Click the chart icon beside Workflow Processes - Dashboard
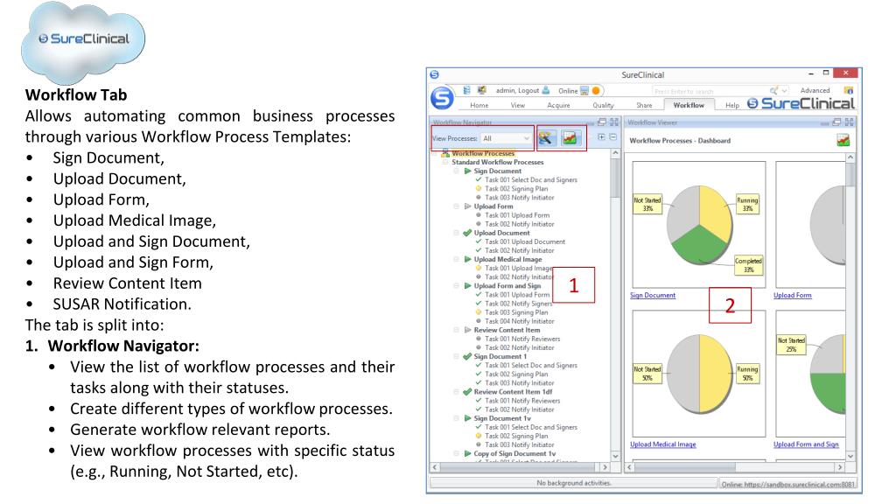This screenshot has width=896, height=504. [843, 140]
